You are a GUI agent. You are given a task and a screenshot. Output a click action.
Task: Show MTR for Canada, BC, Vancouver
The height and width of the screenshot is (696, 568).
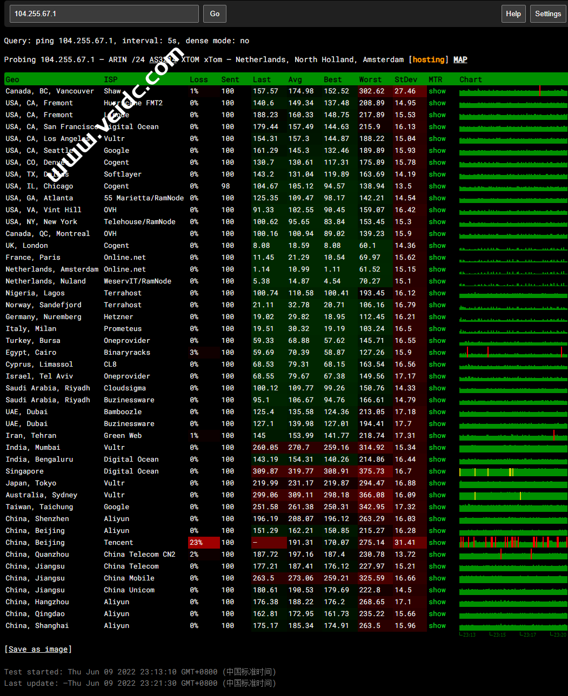(437, 91)
